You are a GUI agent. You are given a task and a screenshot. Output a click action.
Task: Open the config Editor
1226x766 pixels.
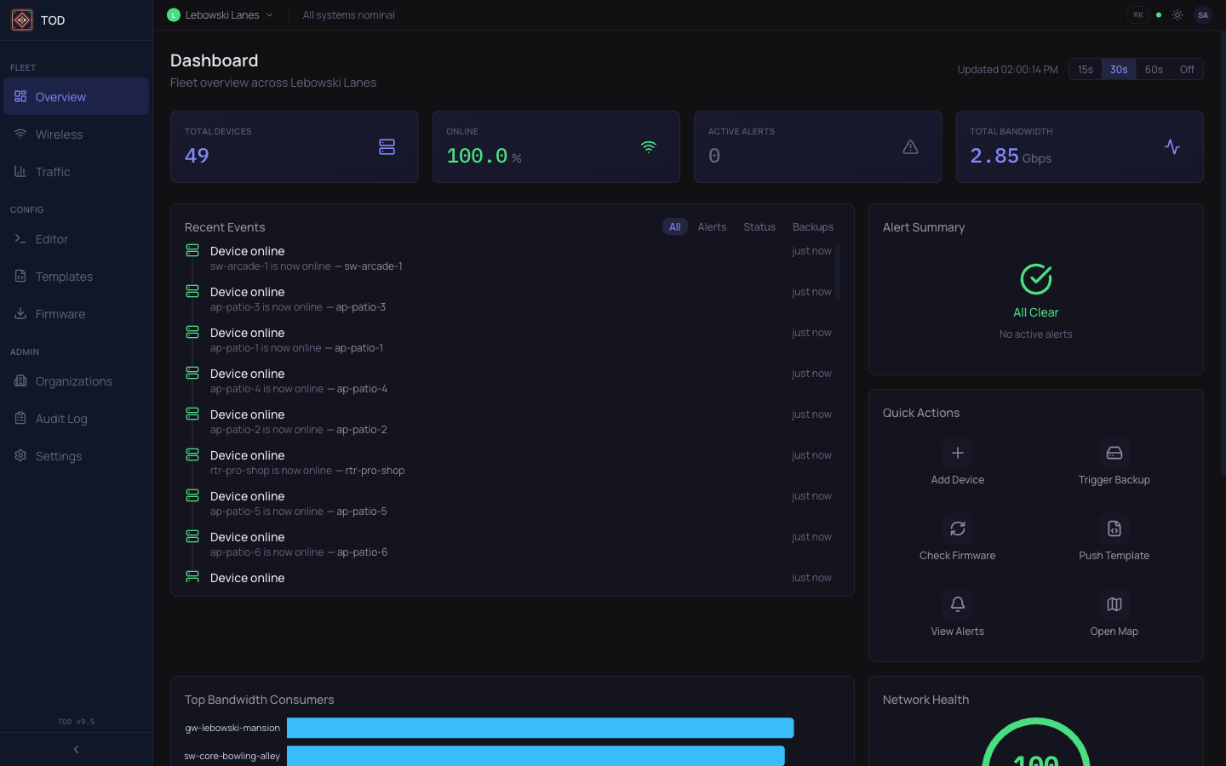click(x=52, y=239)
